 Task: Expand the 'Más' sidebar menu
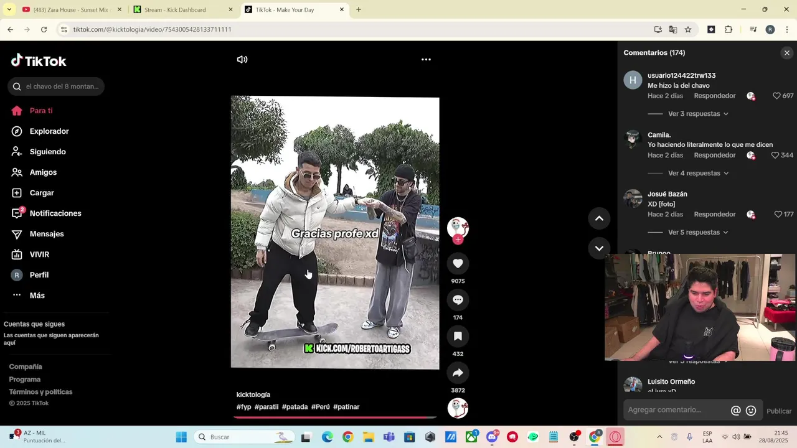tap(29, 296)
